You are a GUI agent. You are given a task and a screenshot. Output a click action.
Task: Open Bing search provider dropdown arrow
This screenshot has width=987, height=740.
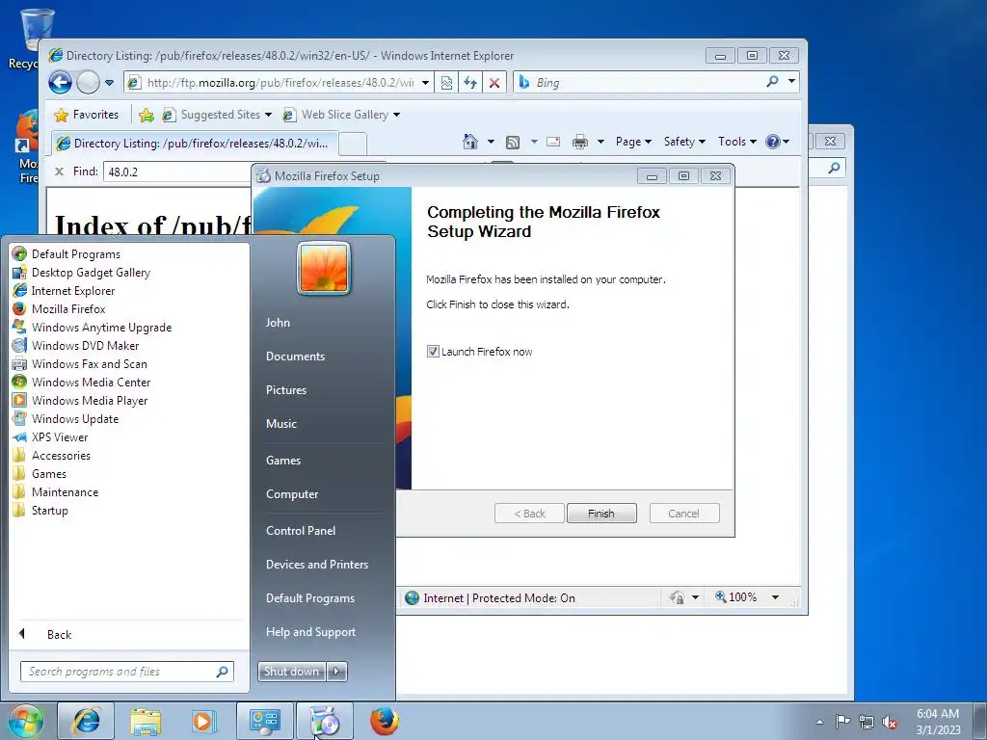coord(791,82)
